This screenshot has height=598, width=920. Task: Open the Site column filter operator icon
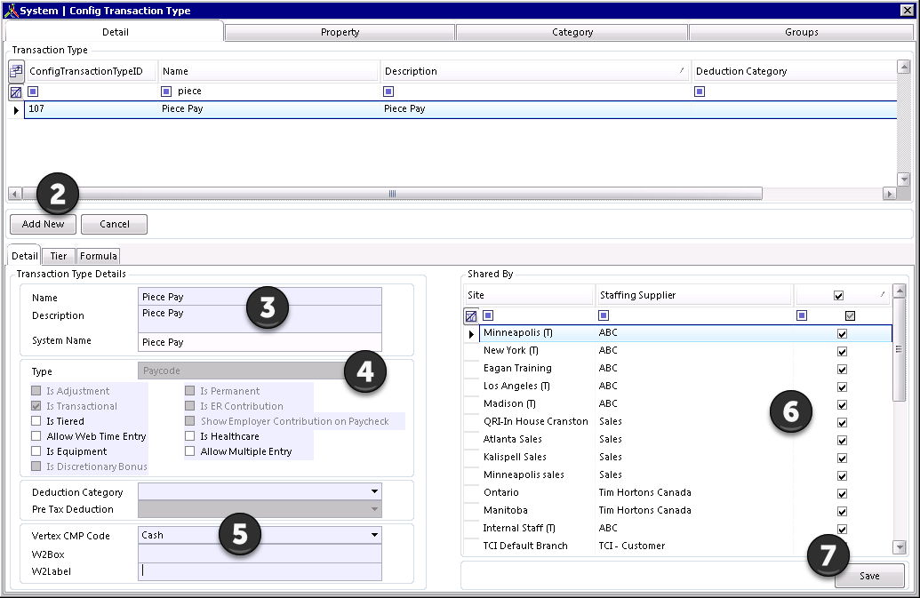(x=488, y=316)
